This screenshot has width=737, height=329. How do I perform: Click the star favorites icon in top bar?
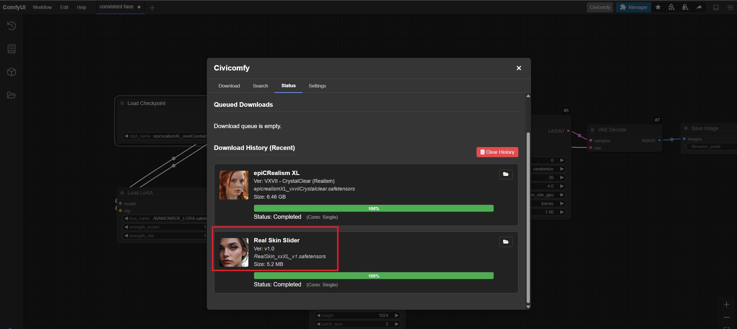(x=658, y=7)
